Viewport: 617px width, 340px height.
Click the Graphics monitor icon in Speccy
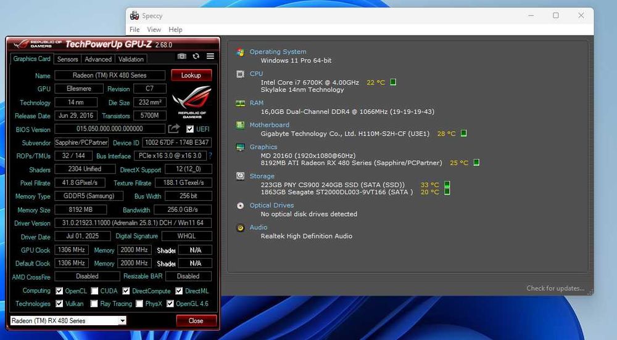tap(240, 147)
